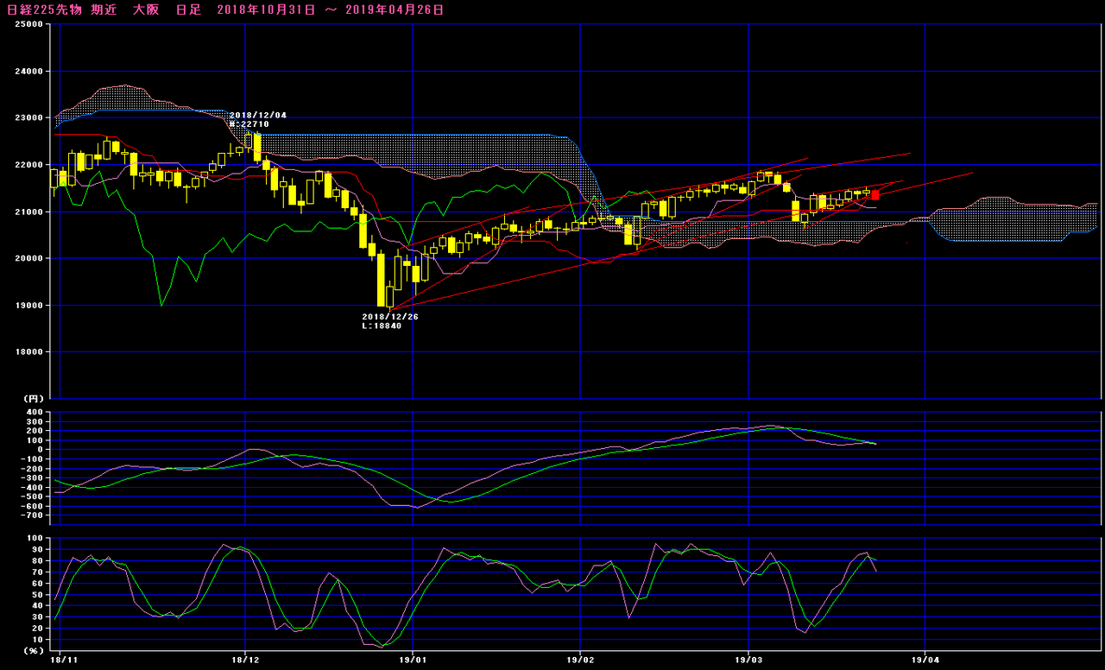Click the 21000 price axis label
The image size is (1105, 670).
coord(29,212)
